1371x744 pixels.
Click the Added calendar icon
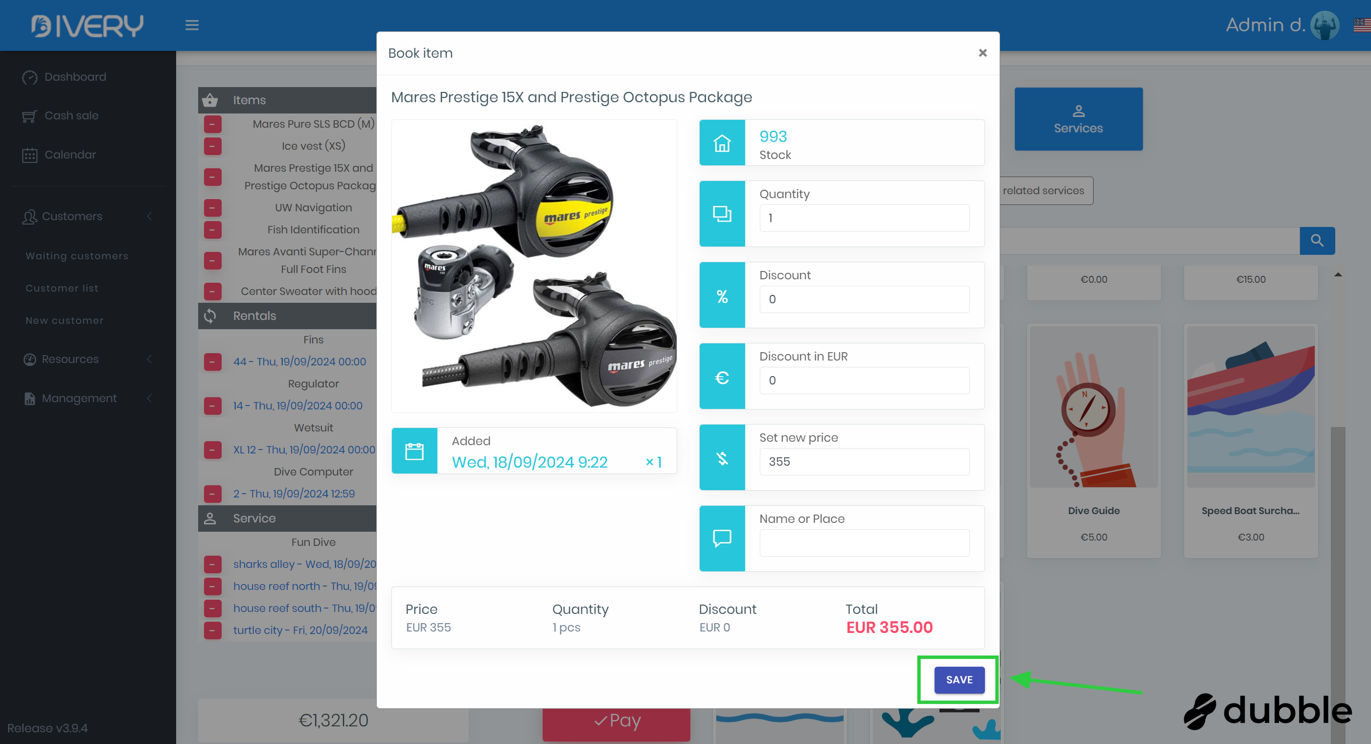(414, 451)
